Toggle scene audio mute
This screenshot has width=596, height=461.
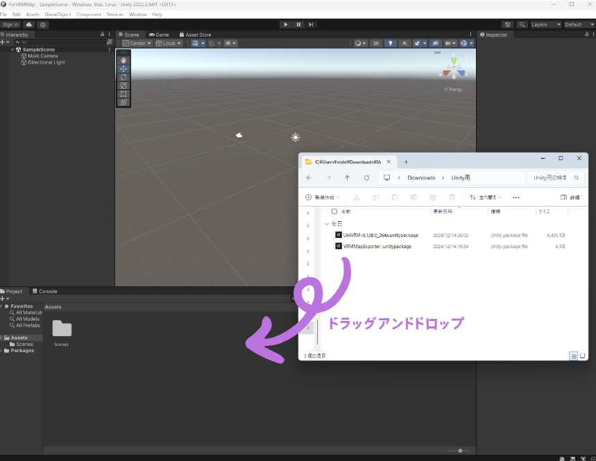tap(405, 43)
